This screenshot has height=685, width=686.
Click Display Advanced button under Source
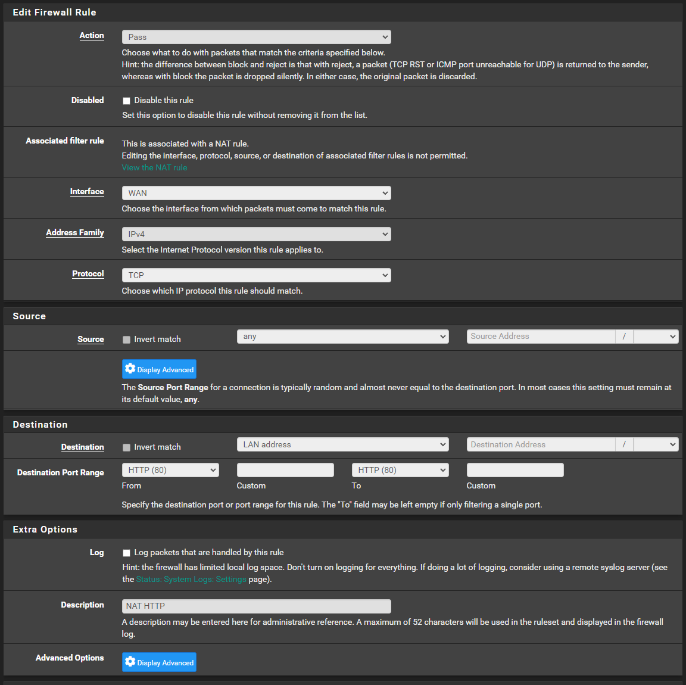159,369
